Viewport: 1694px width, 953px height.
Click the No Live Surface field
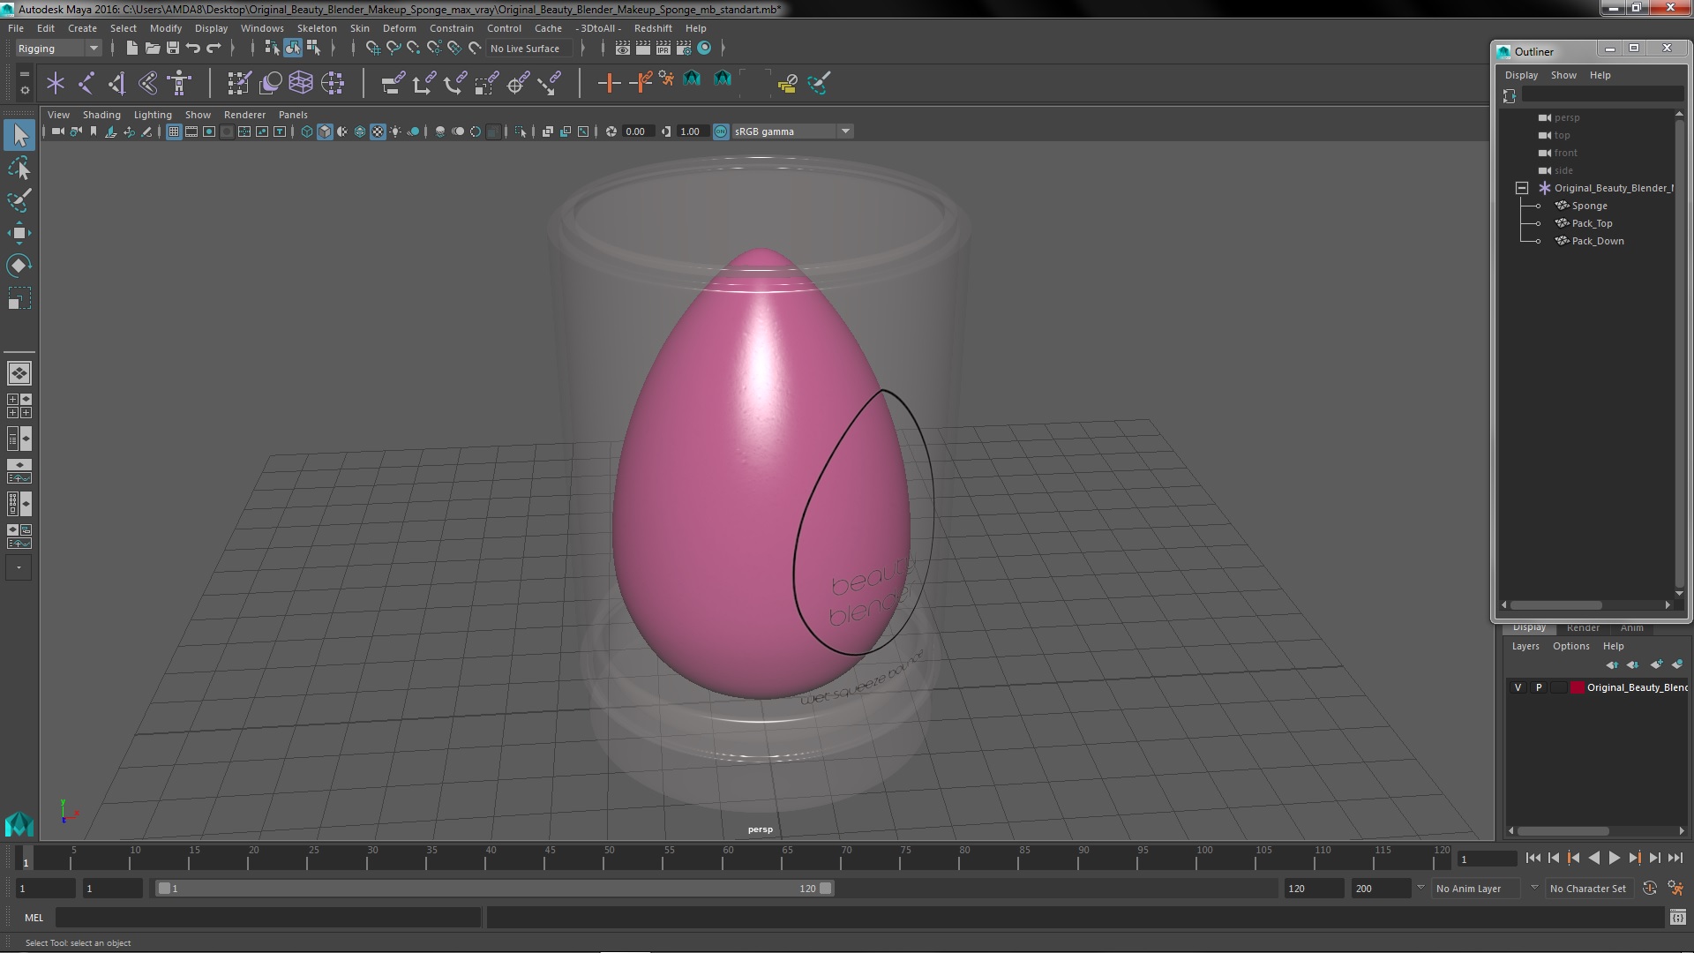pyautogui.click(x=525, y=49)
